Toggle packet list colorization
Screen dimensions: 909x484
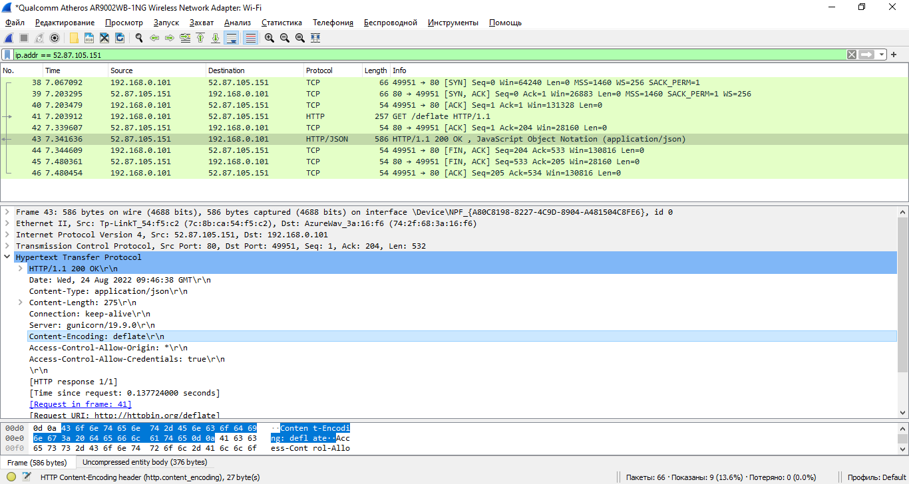click(x=250, y=38)
